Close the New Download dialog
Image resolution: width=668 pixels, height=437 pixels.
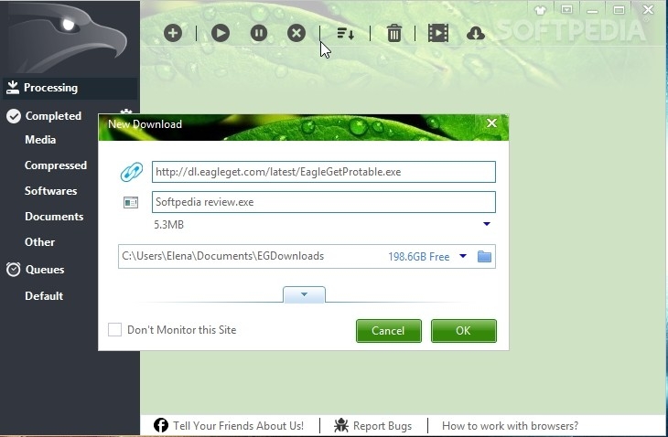coord(491,123)
